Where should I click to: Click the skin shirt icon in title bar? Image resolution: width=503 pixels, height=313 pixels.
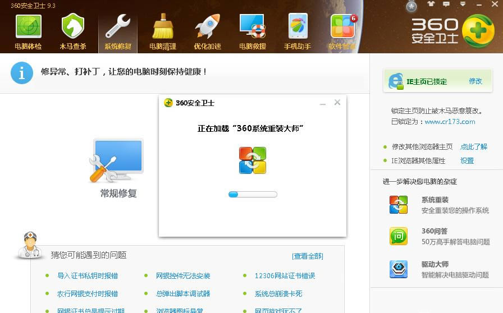[431, 4]
